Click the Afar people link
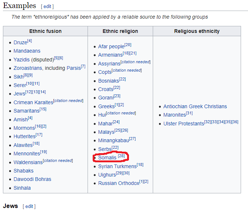The height and width of the screenshot is (212, 248). point(111,46)
